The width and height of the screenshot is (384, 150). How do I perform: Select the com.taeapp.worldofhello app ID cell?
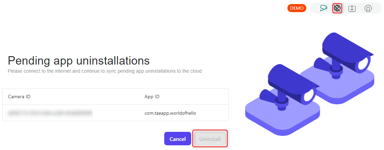[170, 113]
